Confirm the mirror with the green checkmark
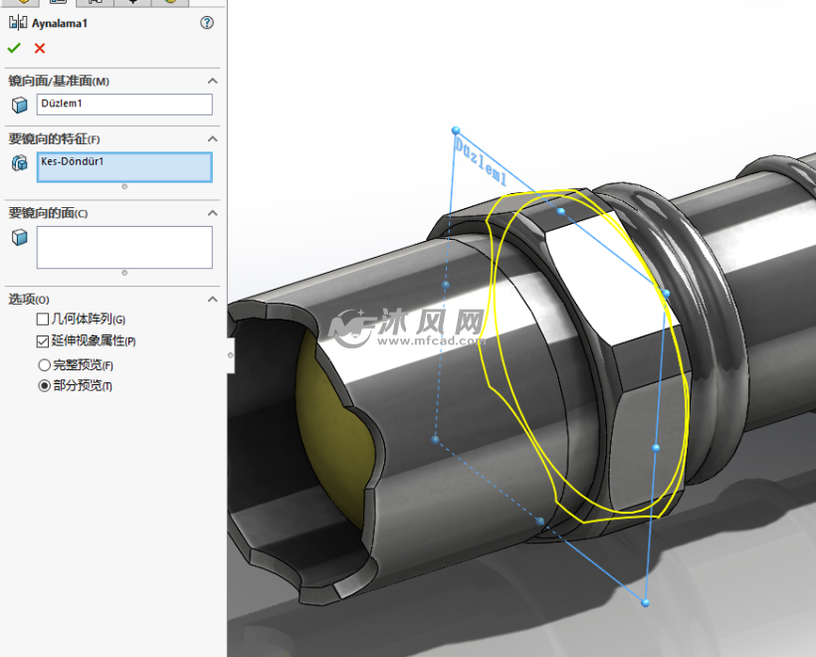The height and width of the screenshot is (657, 816). tap(14, 49)
